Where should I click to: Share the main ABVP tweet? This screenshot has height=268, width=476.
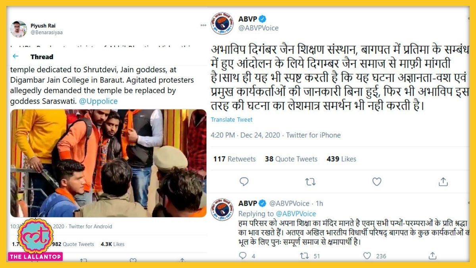[x=443, y=182]
